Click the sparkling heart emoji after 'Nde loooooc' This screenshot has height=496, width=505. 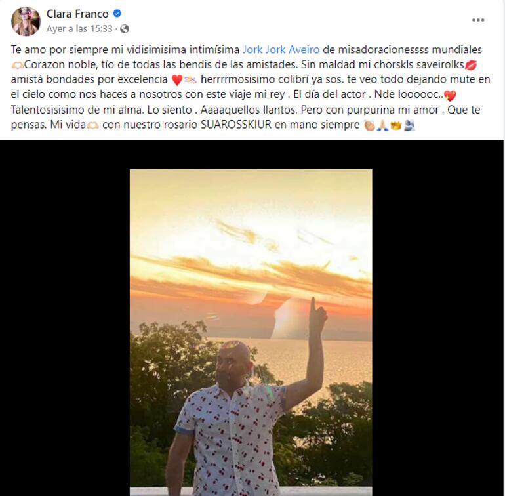450,95
